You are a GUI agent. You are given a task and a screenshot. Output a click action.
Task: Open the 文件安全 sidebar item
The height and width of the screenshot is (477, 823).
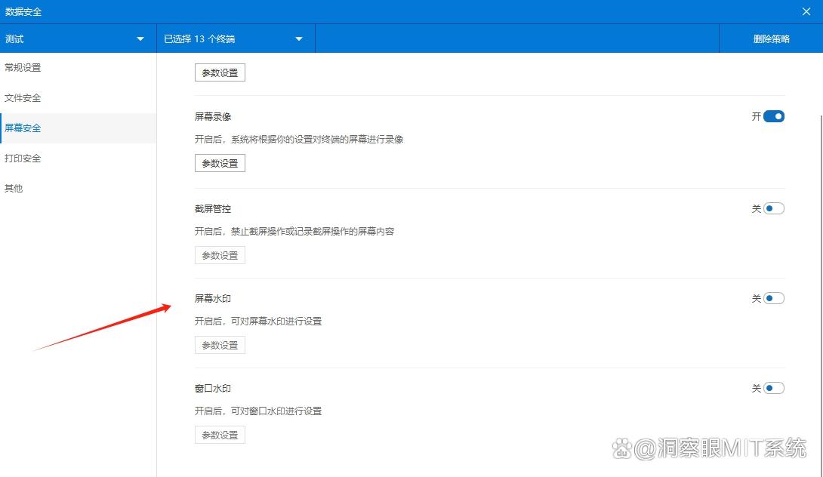pyautogui.click(x=23, y=98)
